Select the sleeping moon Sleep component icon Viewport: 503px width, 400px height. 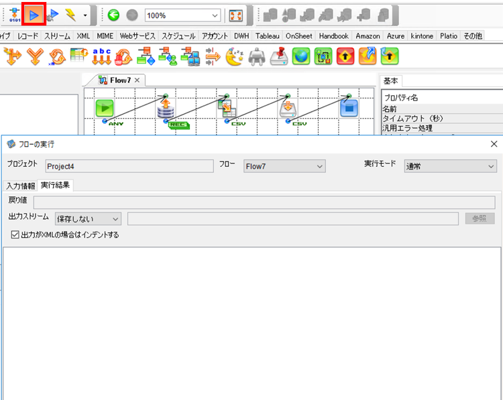pyautogui.click(x=235, y=56)
